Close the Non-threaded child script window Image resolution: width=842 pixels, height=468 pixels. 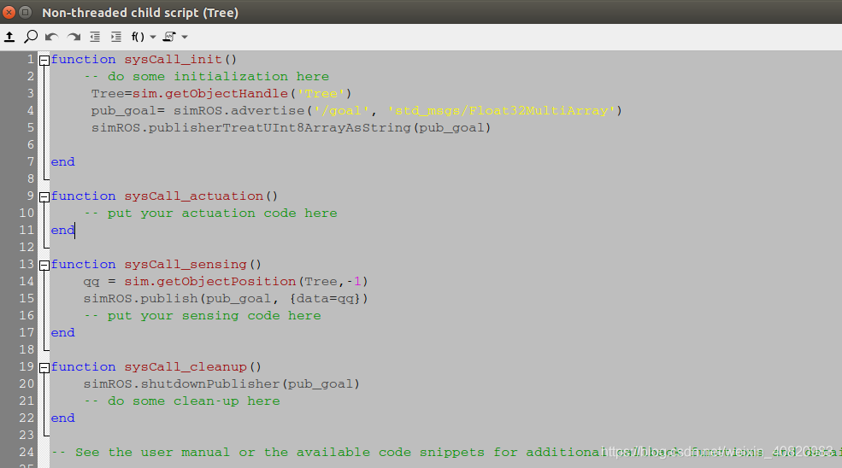click(x=9, y=12)
